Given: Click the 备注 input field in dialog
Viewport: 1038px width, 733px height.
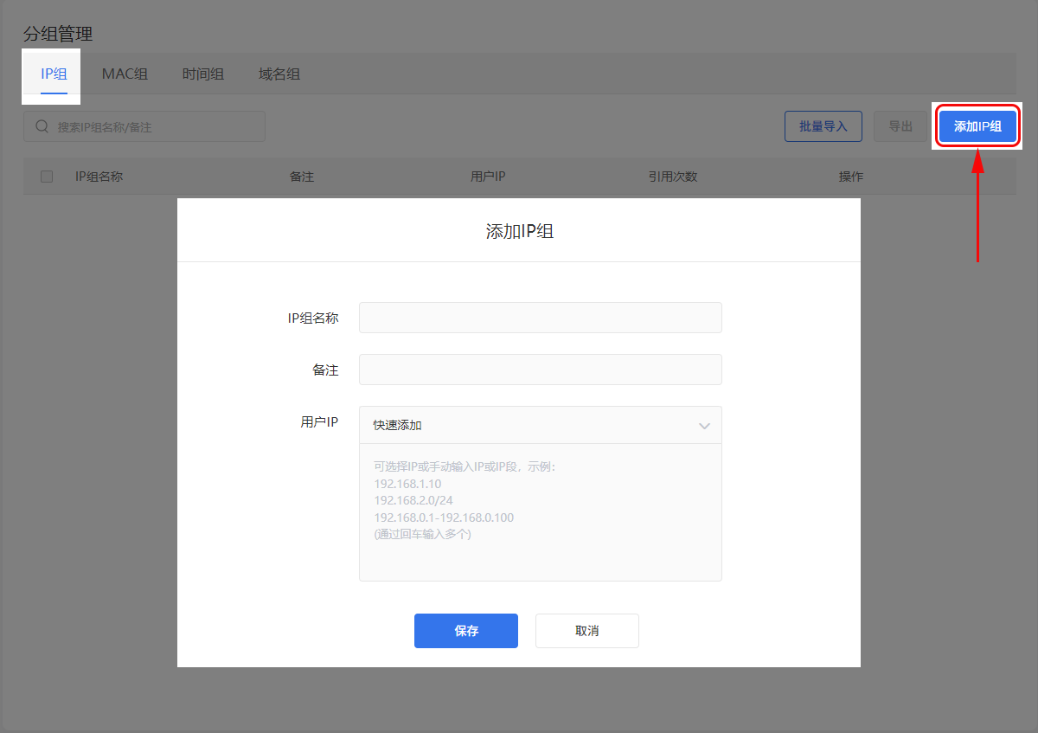Looking at the screenshot, I should (540, 370).
